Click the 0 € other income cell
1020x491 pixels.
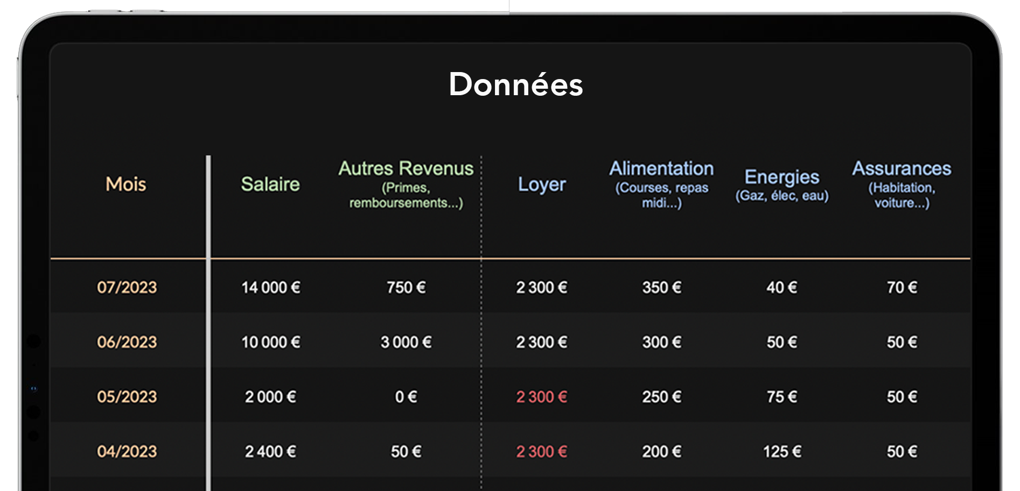tap(406, 397)
